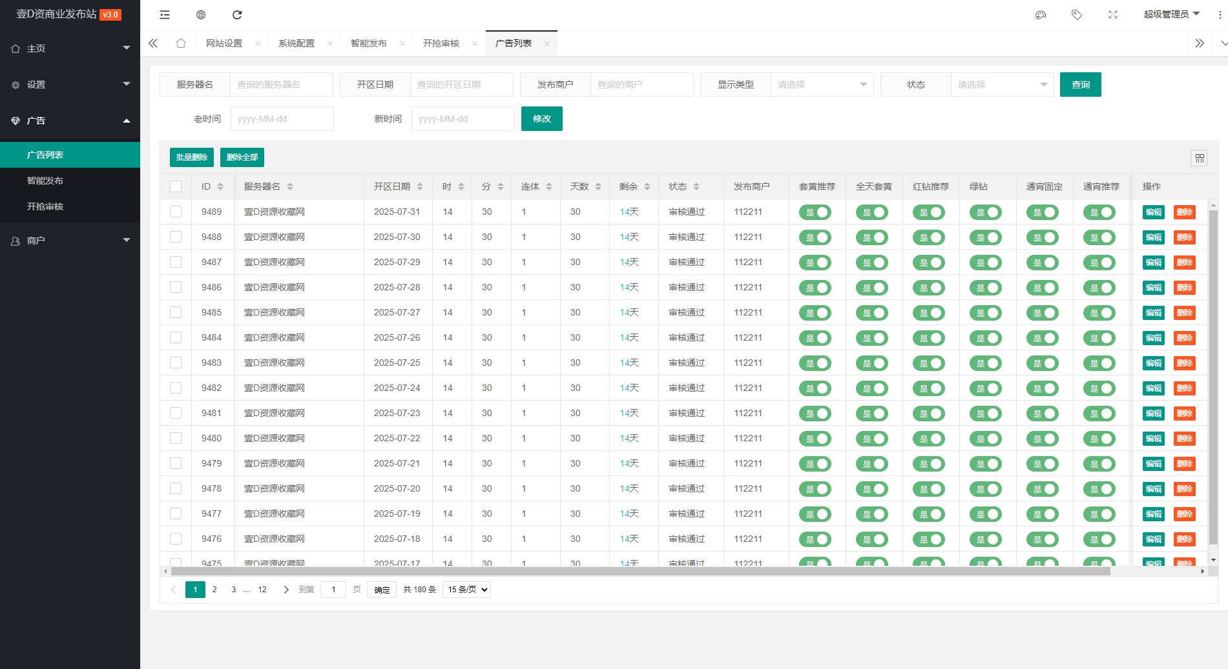
Task: Sort by 服务器名 column arrows
Action: pyautogui.click(x=290, y=186)
